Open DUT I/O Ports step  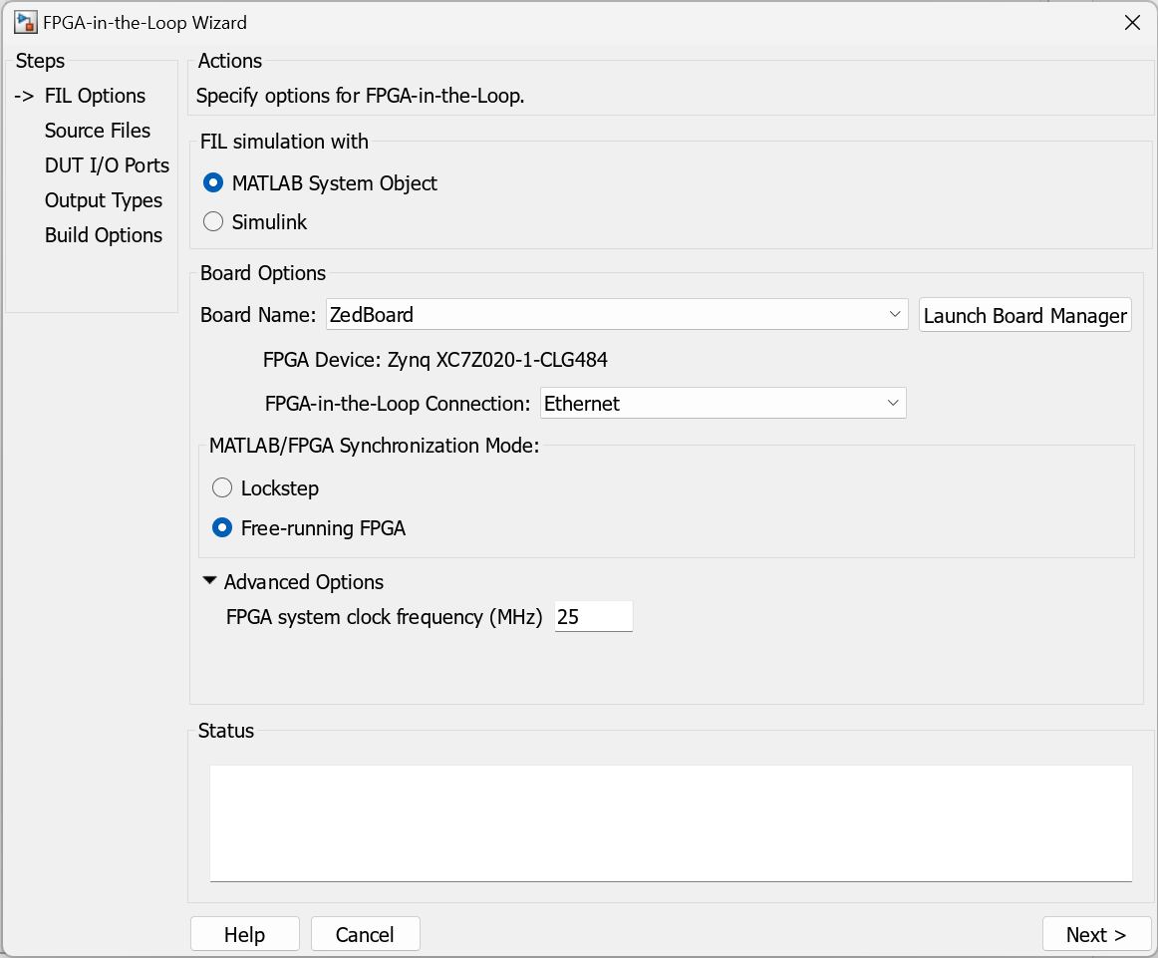[x=107, y=165]
